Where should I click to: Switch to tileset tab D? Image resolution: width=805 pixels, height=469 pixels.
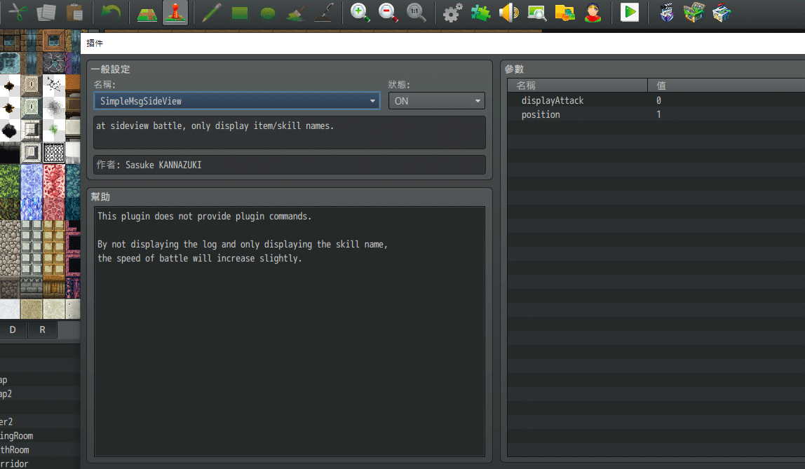pyautogui.click(x=13, y=330)
